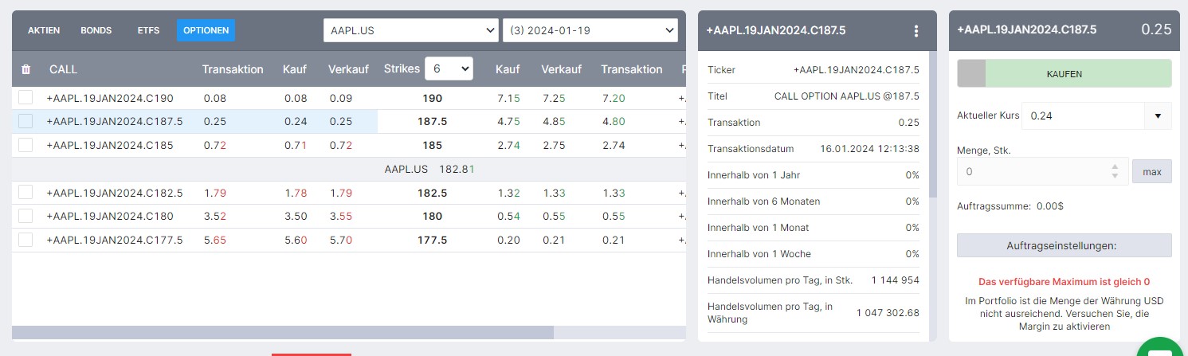Click currency volume value 1 047 302.68

pyautogui.click(x=888, y=312)
